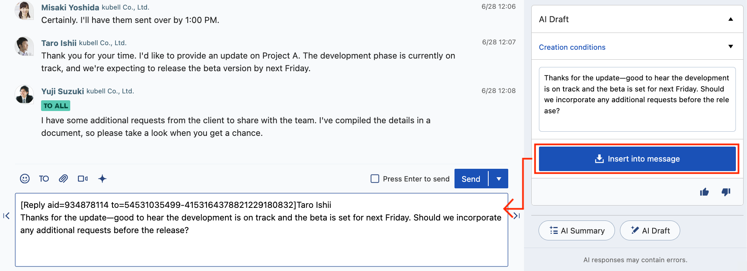
Task: Open the AI sparkle icon
Action: (102, 179)
